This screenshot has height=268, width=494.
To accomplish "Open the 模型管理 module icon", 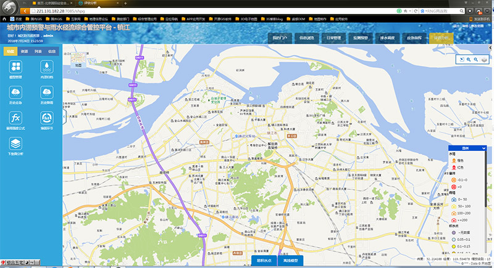I will [15, 68].
